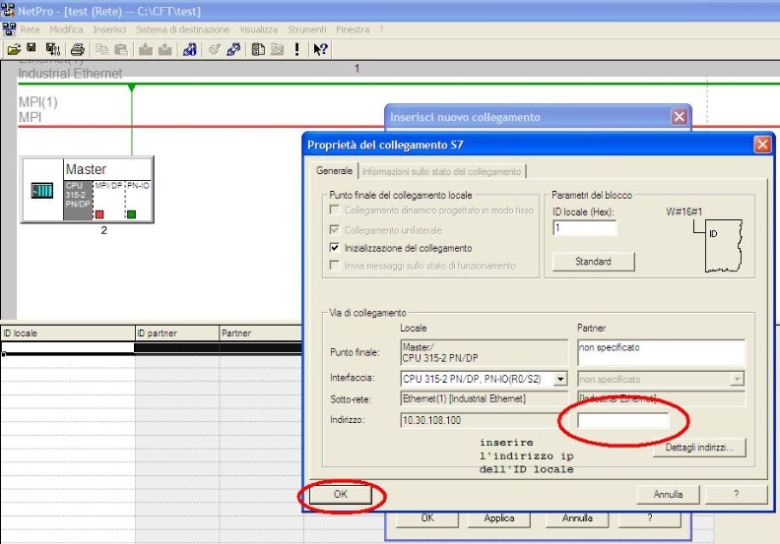Toggle the Collegamento unilaterale checkbox
The height and width of the screenshot is (544, 780).
point(334,229)
